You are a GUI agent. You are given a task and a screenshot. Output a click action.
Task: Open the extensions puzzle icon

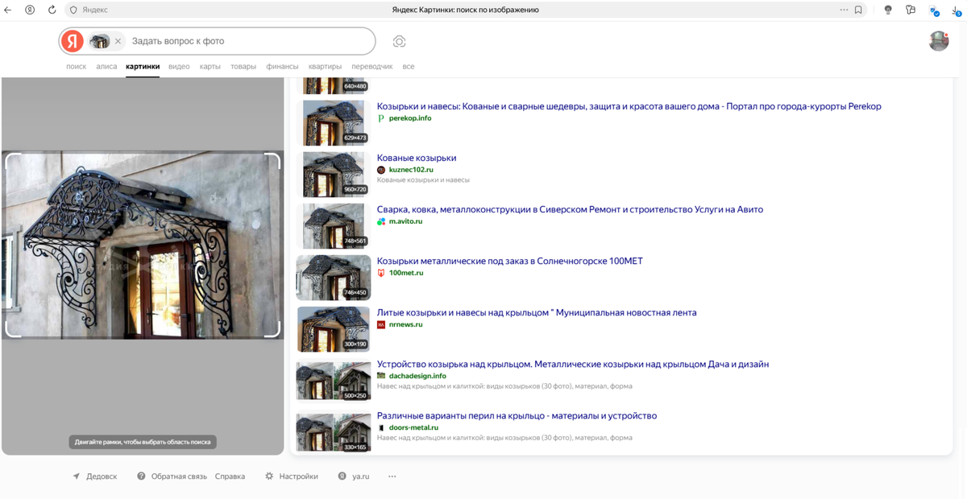pos(911,10)
